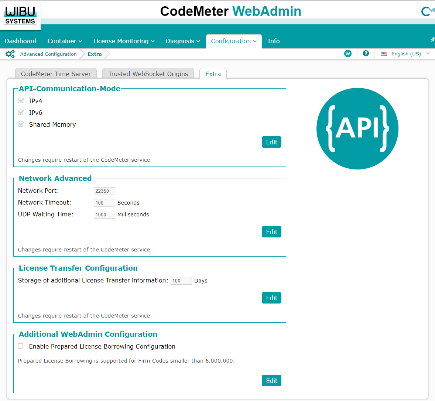Open Trusted WebSocket Origins tab
Viewport: 435px width, 401px height.
click(x=148, y=74)
